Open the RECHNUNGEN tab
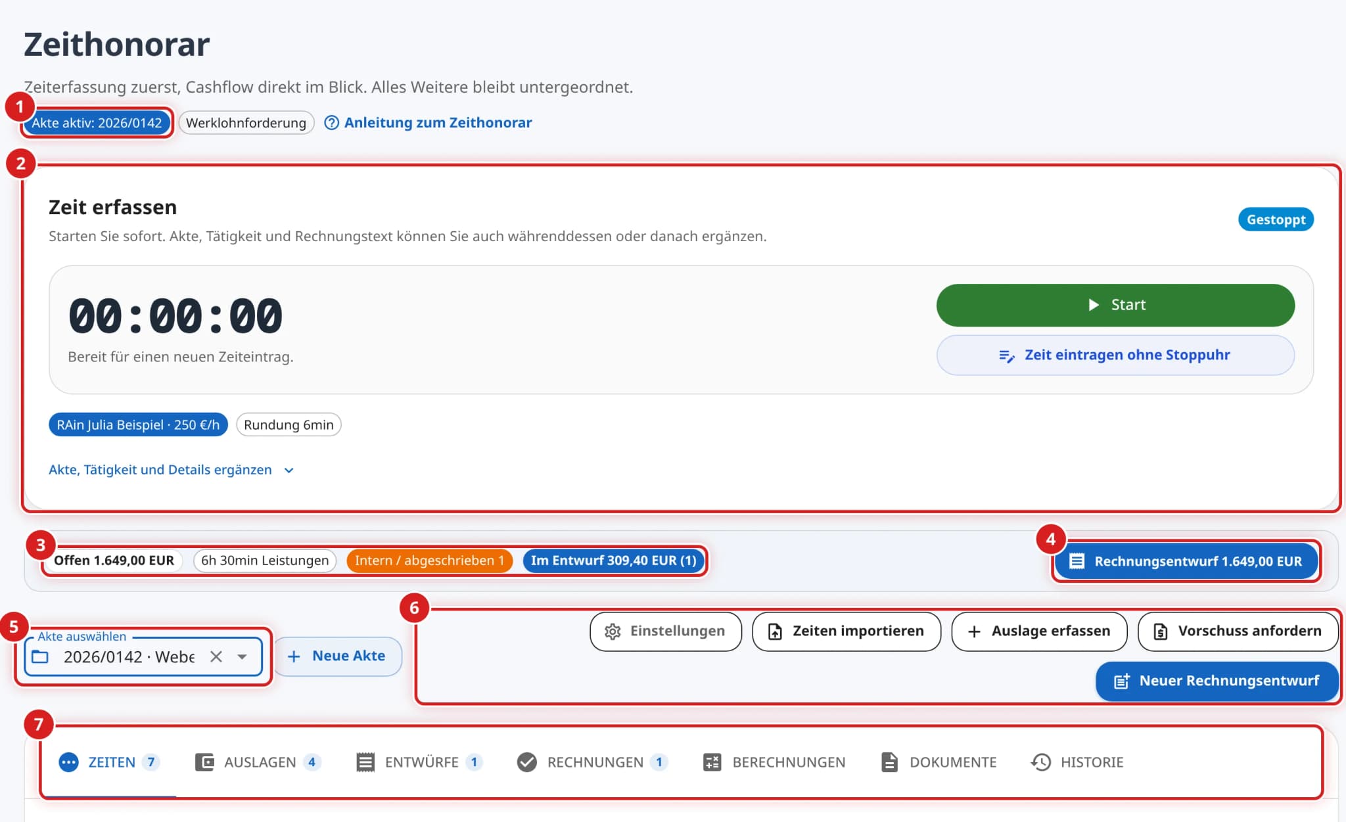This screenshot has width=1346, height=822. tap(592, 762)
